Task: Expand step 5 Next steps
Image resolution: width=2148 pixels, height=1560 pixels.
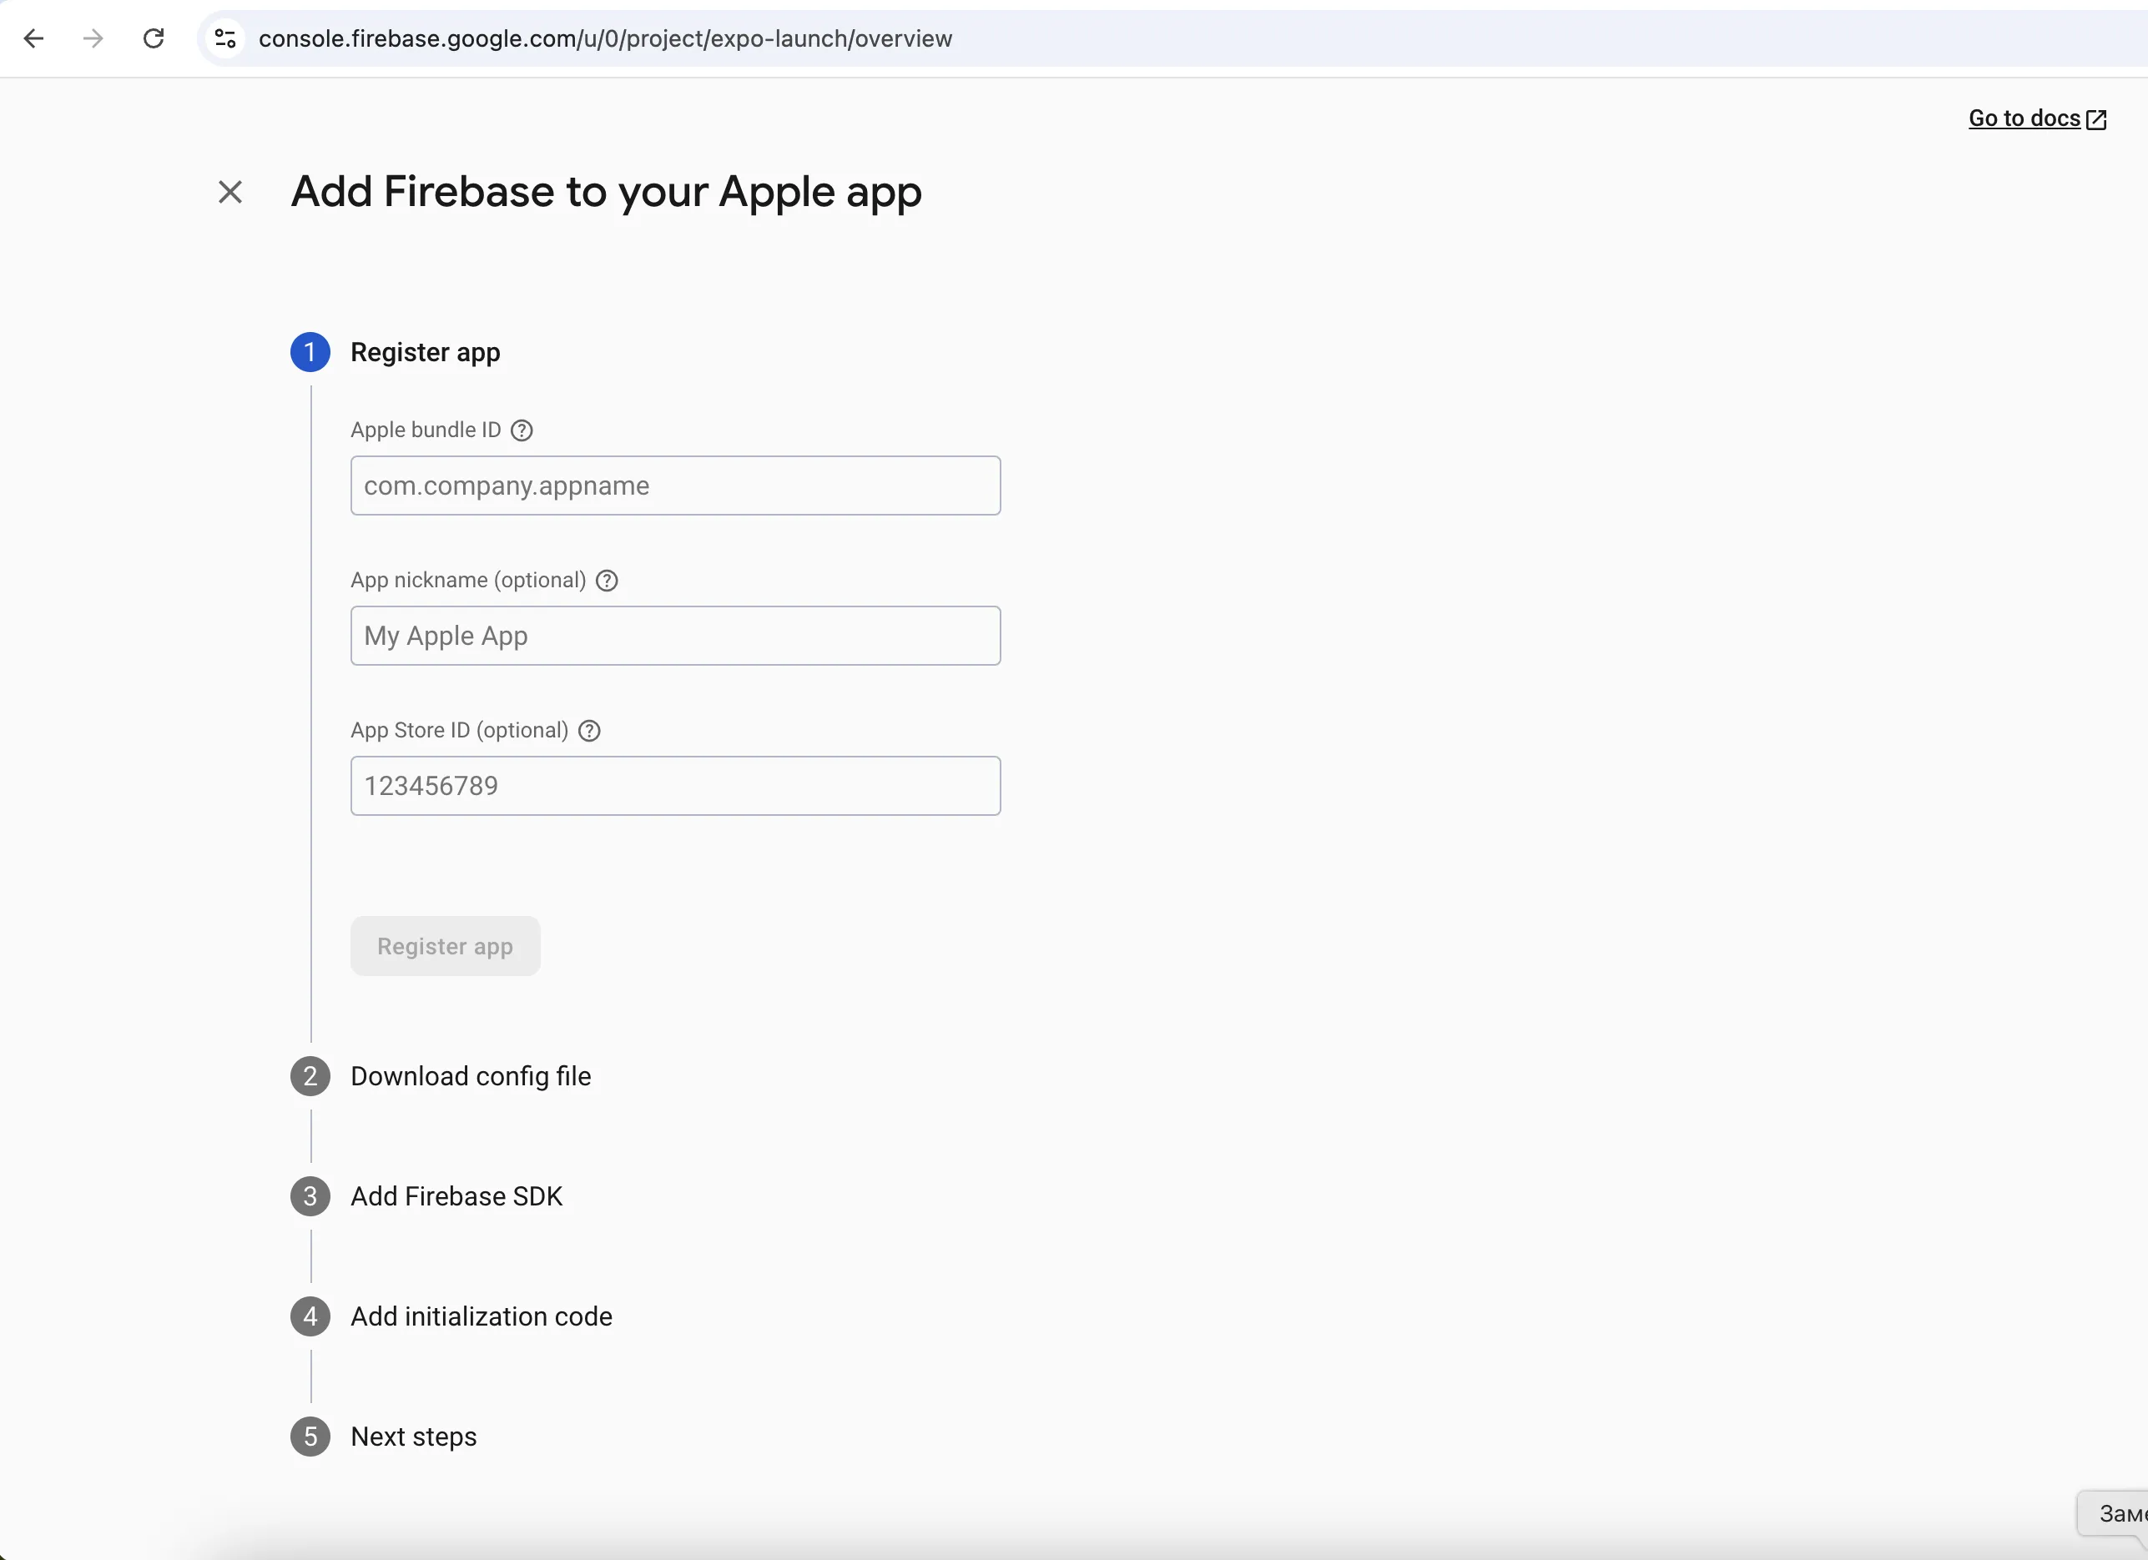Action: coord(414,1437)
